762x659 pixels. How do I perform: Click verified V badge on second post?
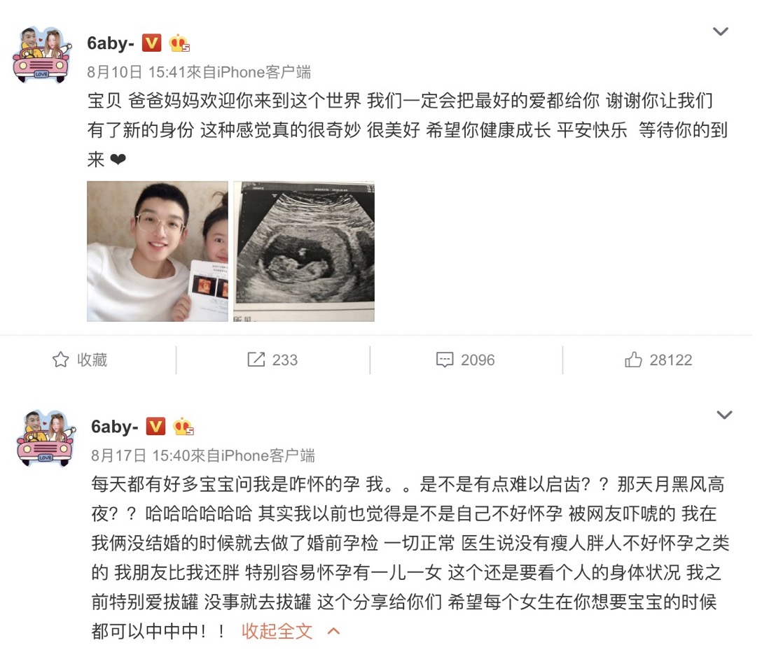coord(155,427)
